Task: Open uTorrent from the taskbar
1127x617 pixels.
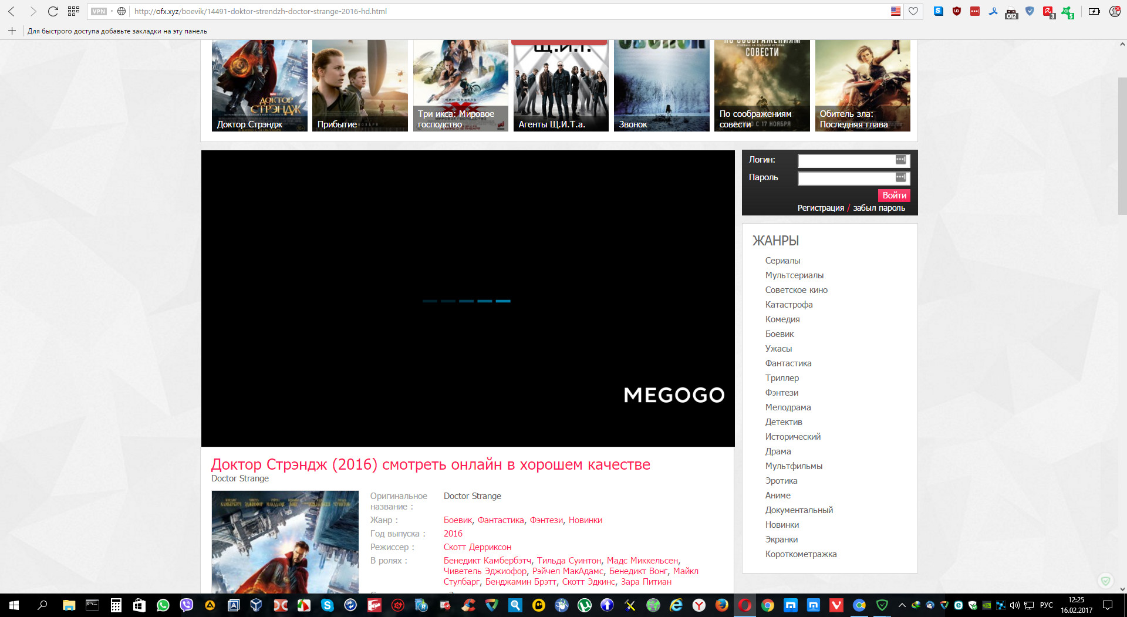Action: (x=585, y=605)
